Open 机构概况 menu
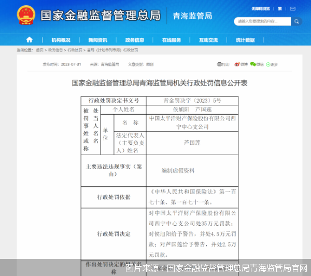The width and height of the screenshot is (311, 276). click(61, 40)
